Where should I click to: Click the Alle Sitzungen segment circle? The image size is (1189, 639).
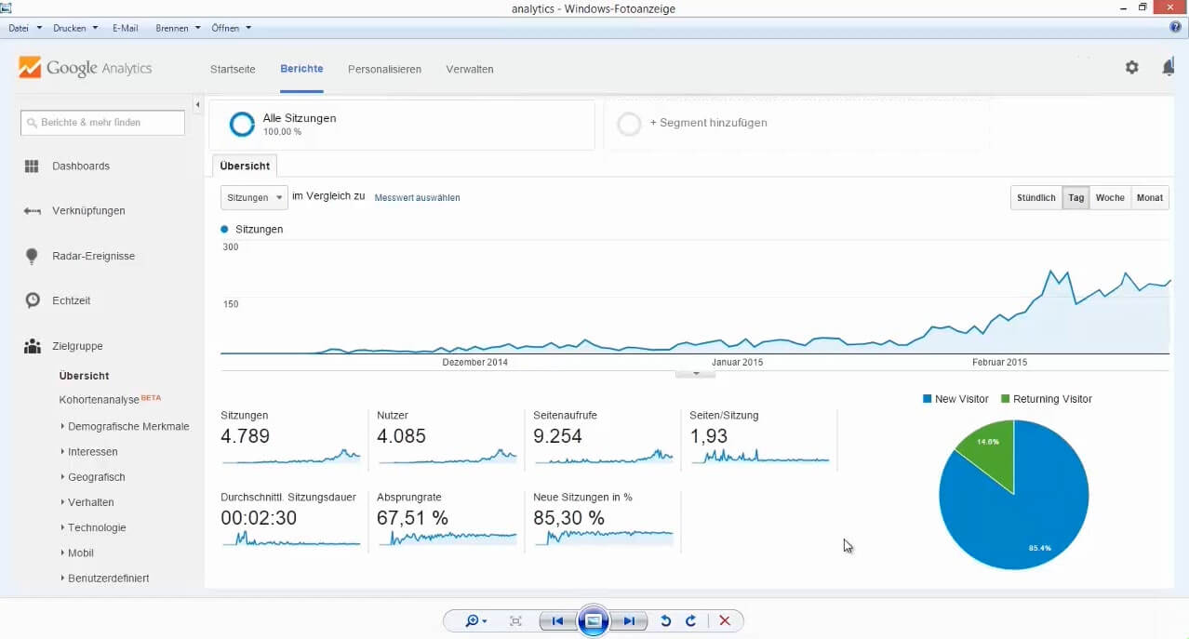[x=242, y=124]
